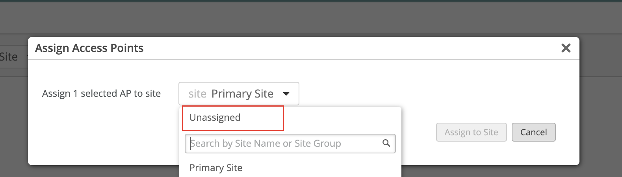Click the "Assign 1 selected AP to site" label
The image size is (622, 177).
pos(101,94)
